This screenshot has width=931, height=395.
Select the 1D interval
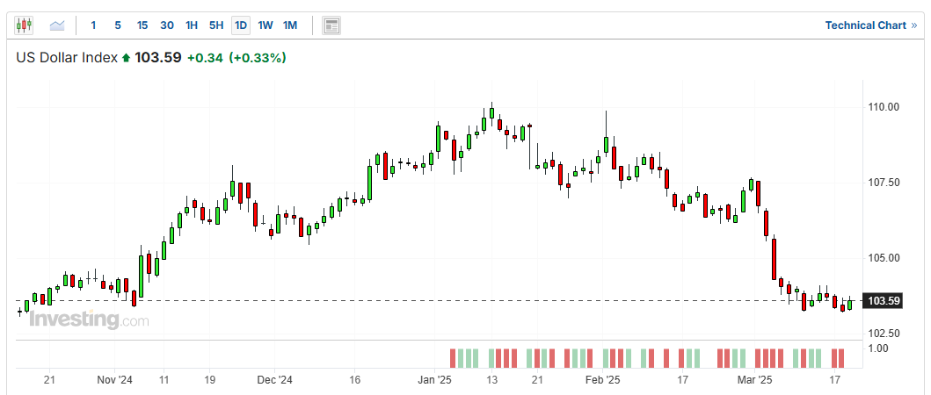click(241, 25)
